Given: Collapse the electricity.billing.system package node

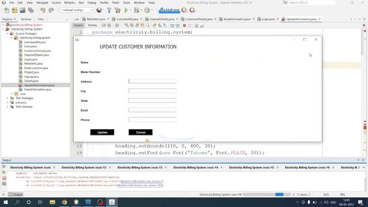Looking at the screenshot, I should click(x=11, y=37).
